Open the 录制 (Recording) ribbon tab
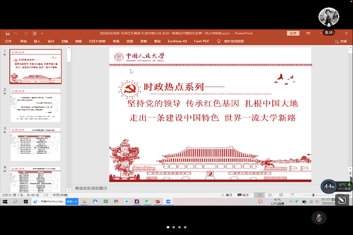Screen dimensions: 353x235 (x=144, y=41)
